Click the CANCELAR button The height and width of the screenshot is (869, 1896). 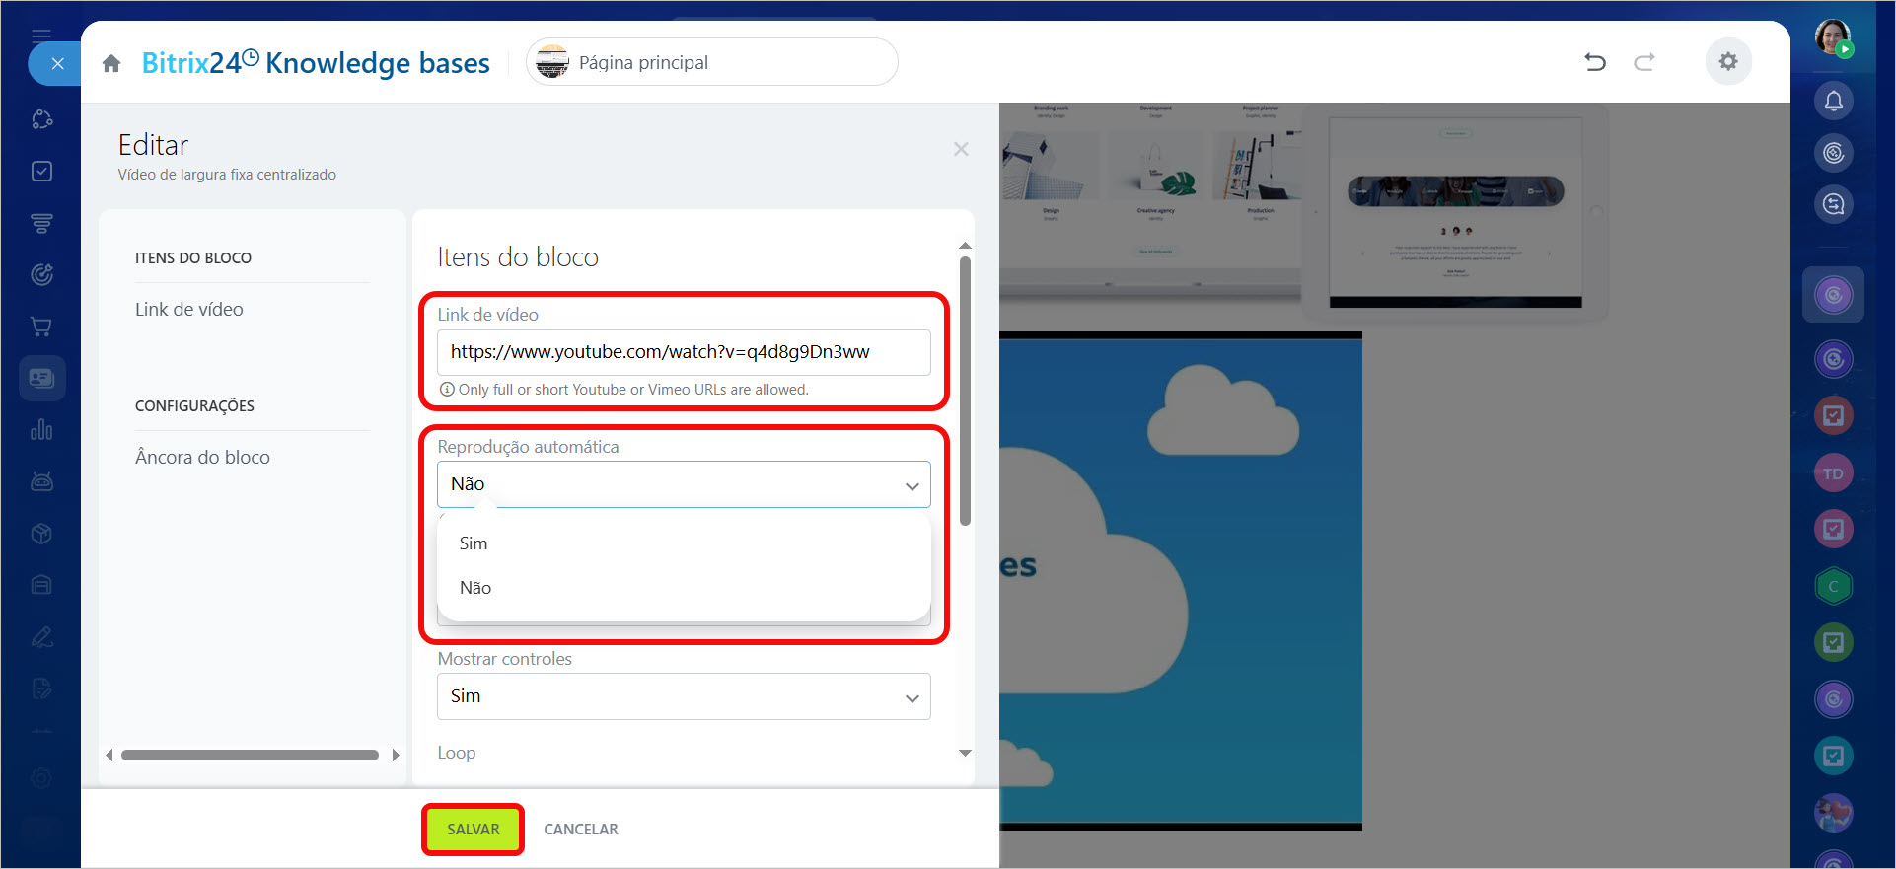click(x=581, y=830)
